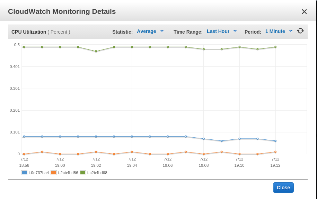Click green data point at 18:58

(x=24, y=47)
